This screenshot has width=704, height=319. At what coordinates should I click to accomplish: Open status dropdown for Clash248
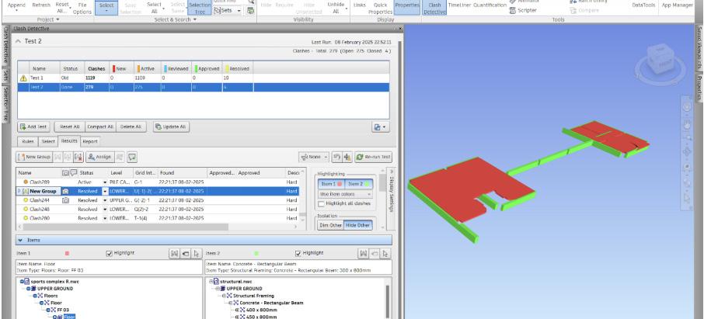click(x=105, y=209)
